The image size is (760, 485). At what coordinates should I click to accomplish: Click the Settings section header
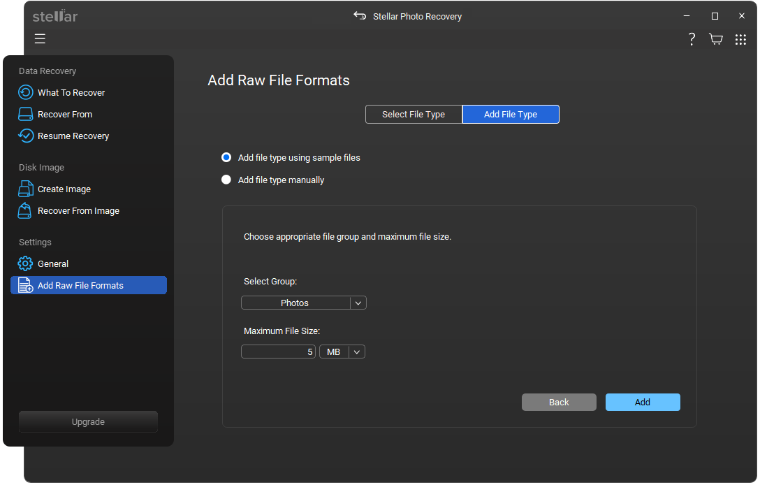click(x=35, y=242)
